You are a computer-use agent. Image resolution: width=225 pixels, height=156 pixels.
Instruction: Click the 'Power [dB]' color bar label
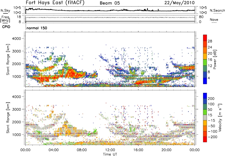[215, 59]
